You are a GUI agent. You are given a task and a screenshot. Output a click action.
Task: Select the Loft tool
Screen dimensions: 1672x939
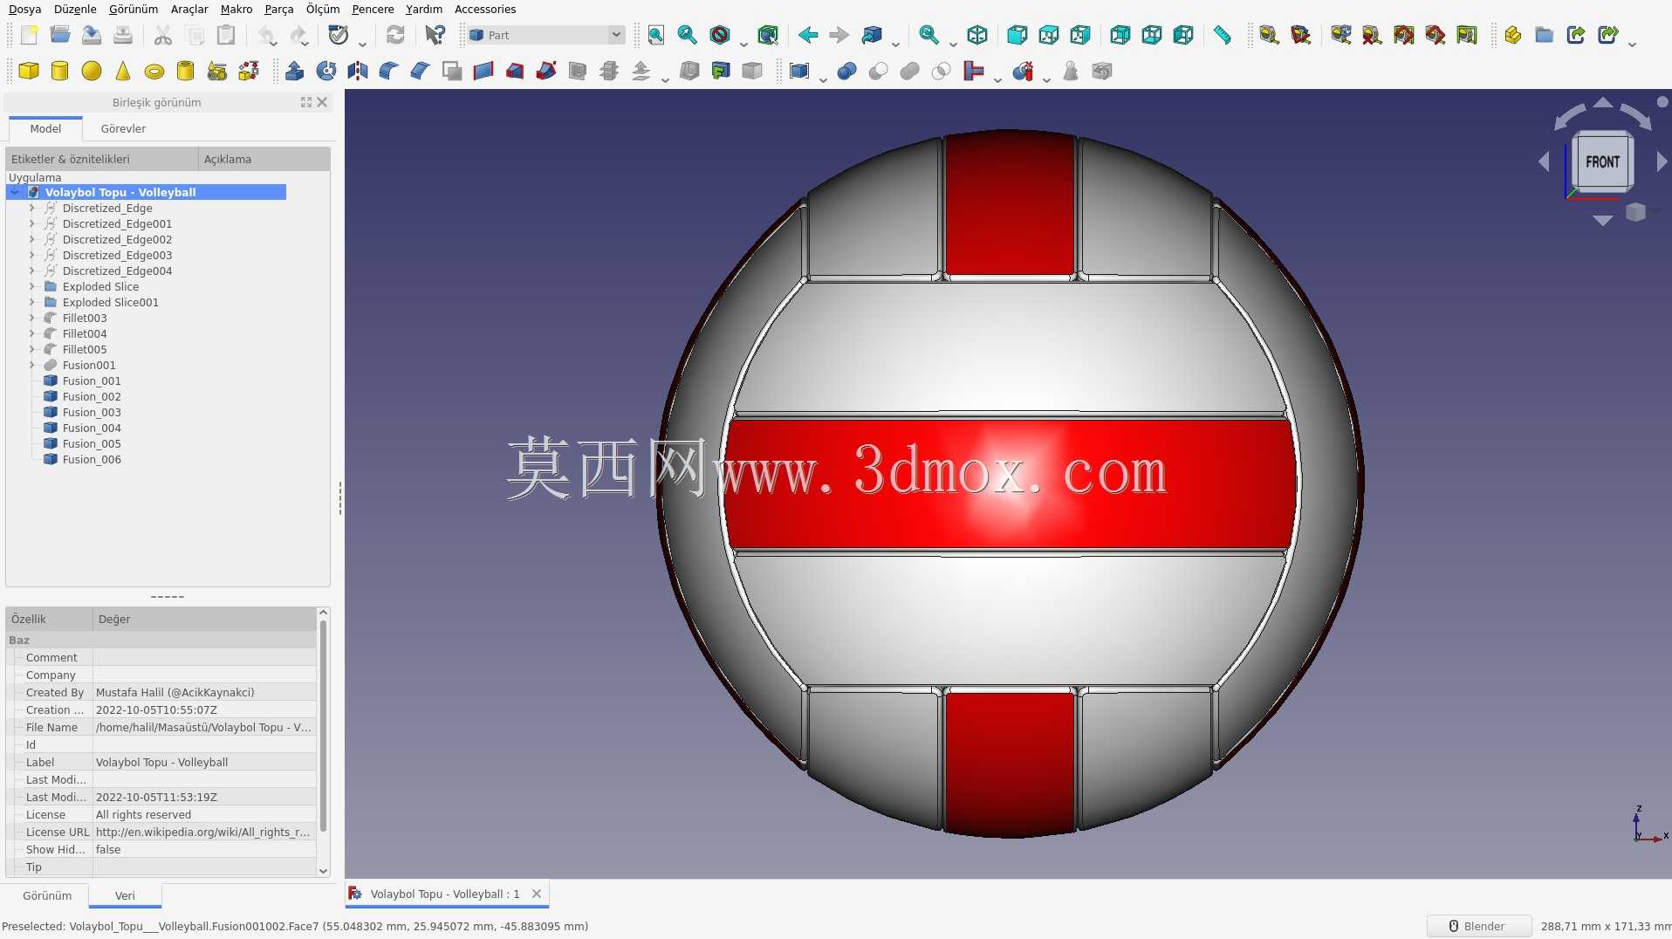click(x=515, y=71)
